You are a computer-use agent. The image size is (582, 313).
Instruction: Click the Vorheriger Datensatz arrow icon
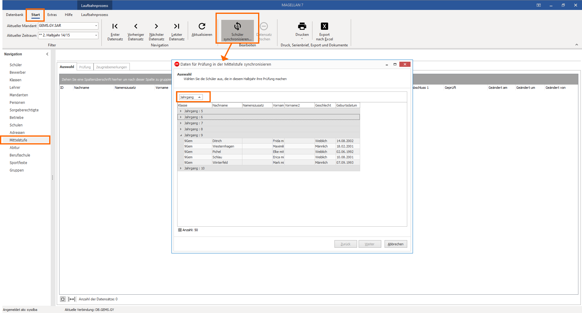(136, 26)
